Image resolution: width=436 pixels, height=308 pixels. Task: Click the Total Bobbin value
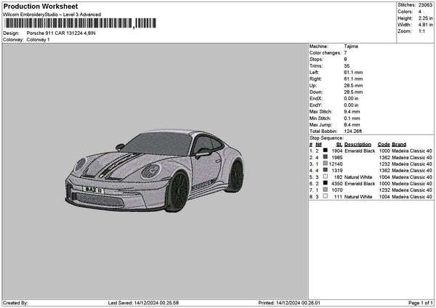pyautogui.click(x=354, y=130)
